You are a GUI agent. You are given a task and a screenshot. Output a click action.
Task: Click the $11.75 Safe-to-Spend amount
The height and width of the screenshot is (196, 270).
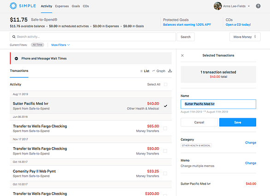click(x=18, y=20)
